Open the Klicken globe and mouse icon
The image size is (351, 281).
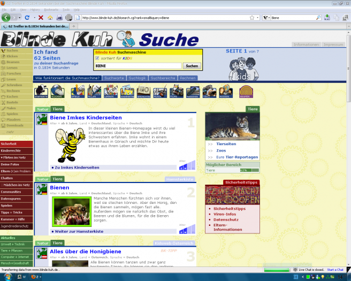coord(58,91)
